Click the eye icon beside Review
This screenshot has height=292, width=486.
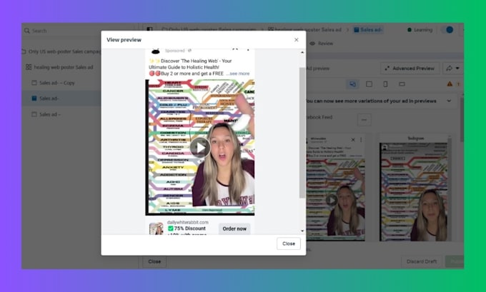(x=312, y=44)
